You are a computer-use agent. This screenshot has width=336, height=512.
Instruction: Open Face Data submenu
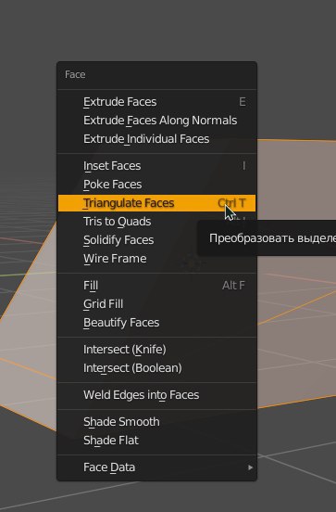tap(156, 467)
